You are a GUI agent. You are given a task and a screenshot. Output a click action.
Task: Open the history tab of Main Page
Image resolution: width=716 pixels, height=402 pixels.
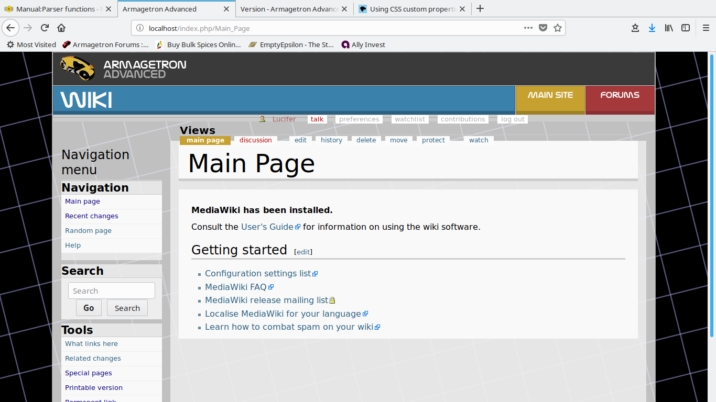point(331,140)
